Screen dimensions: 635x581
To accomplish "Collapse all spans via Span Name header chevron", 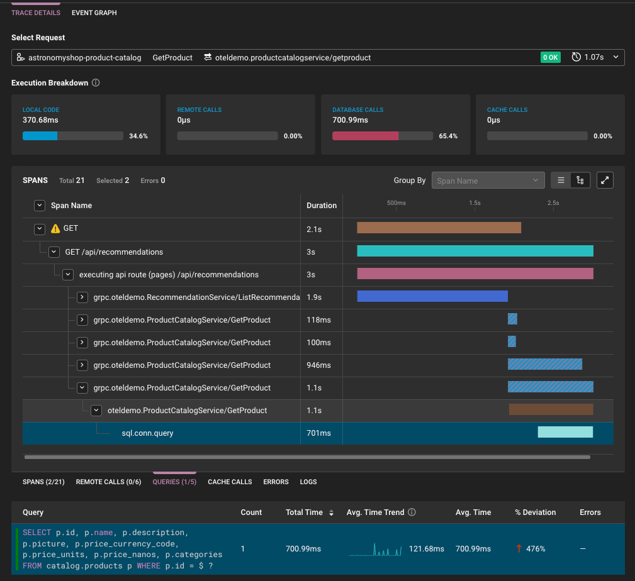I will (40, 206).
